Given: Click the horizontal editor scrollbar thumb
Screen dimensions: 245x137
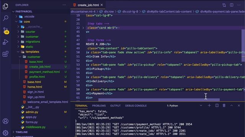Looking at the screenshot, I should point(159,100).
